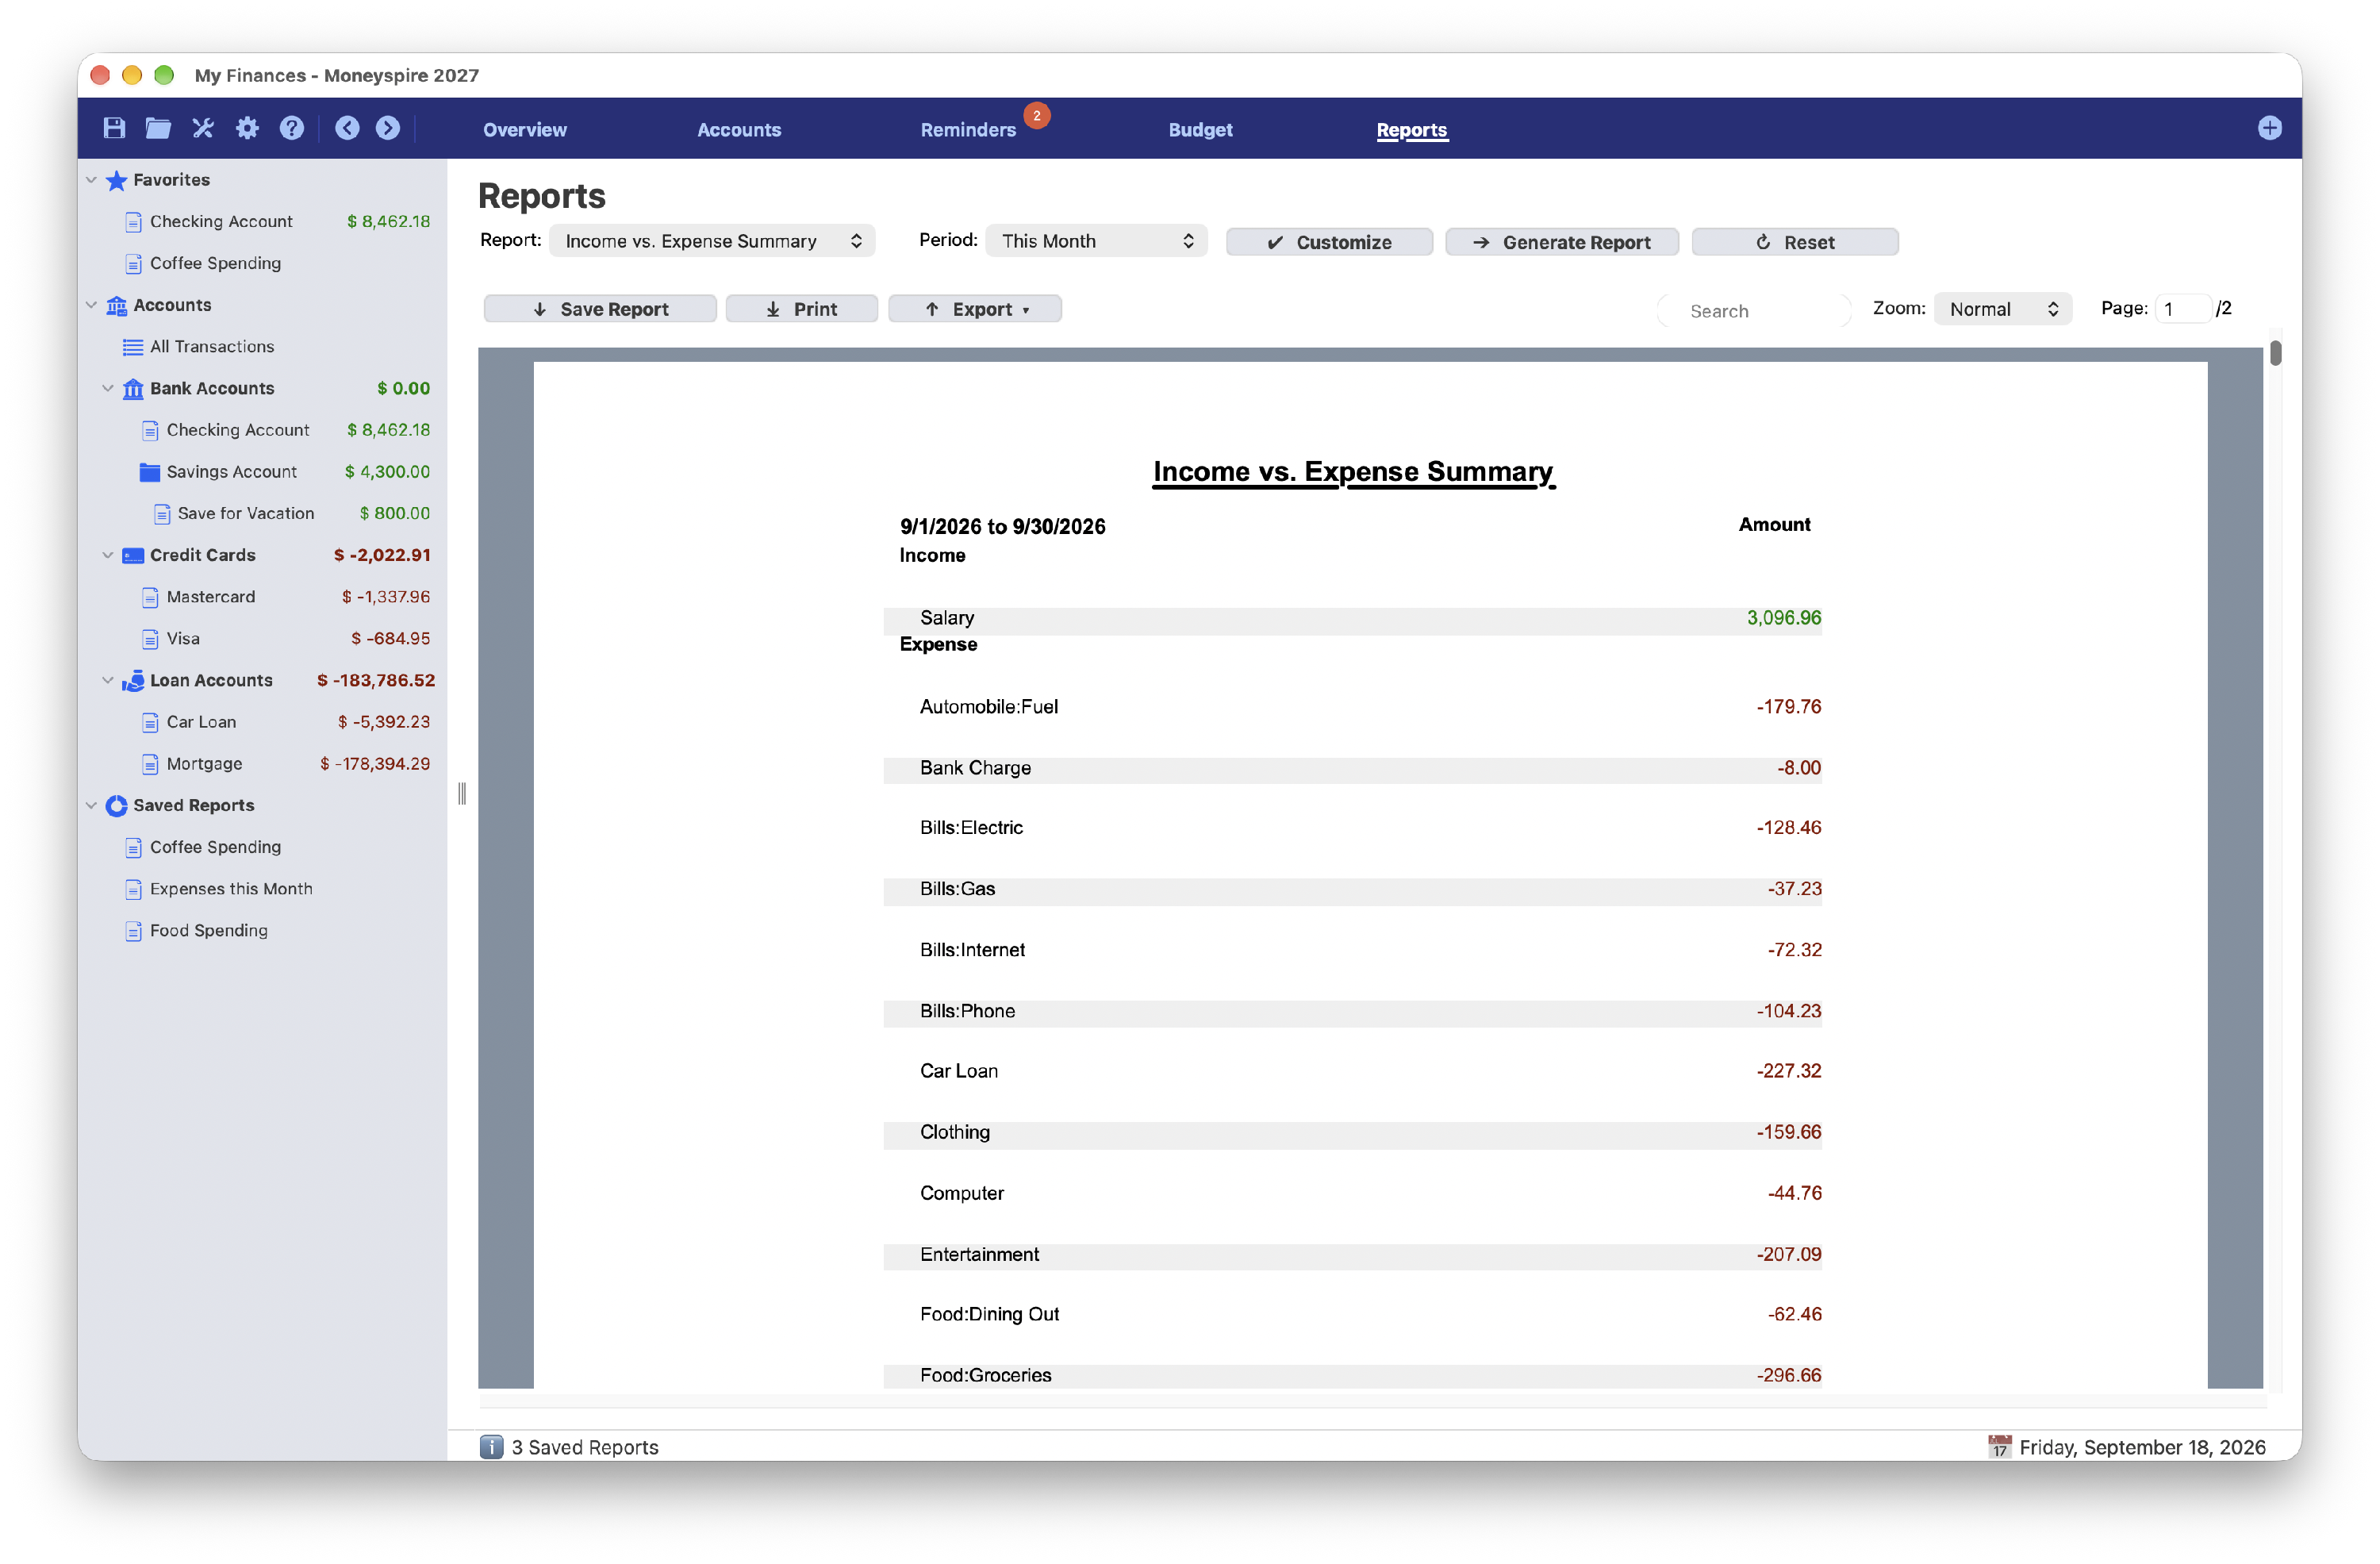Click the Save Report button

pyautogui.click(x=600, y=309)
